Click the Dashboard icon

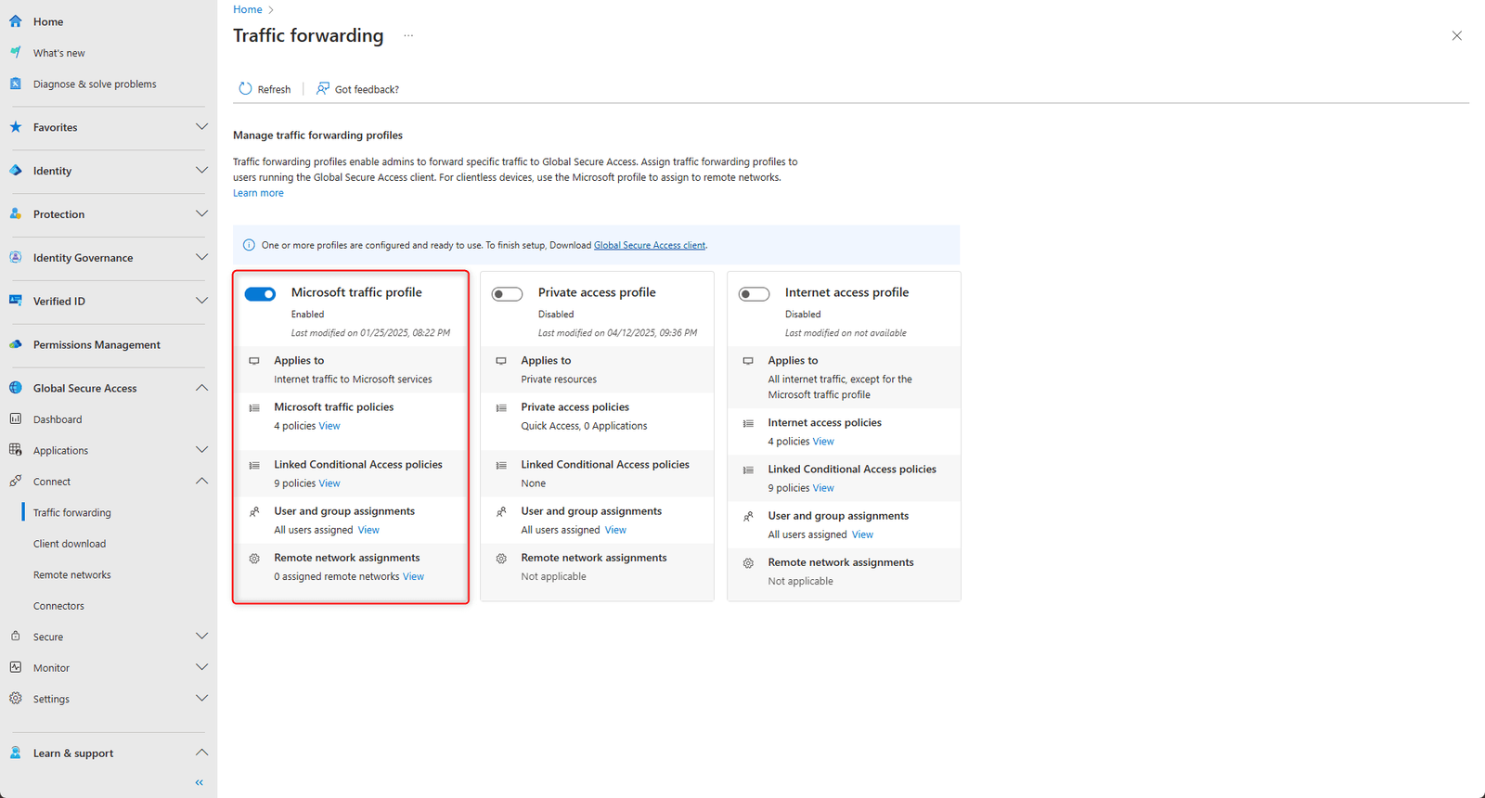(16, 419)
